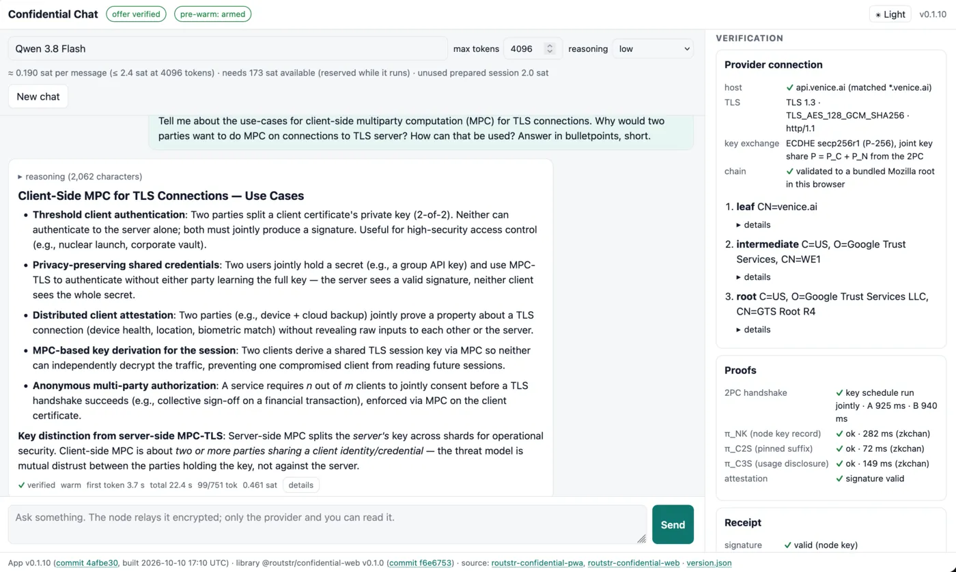Click the v0.1.10 version label in header
The image size is (956, 572).
pos(933,14)
